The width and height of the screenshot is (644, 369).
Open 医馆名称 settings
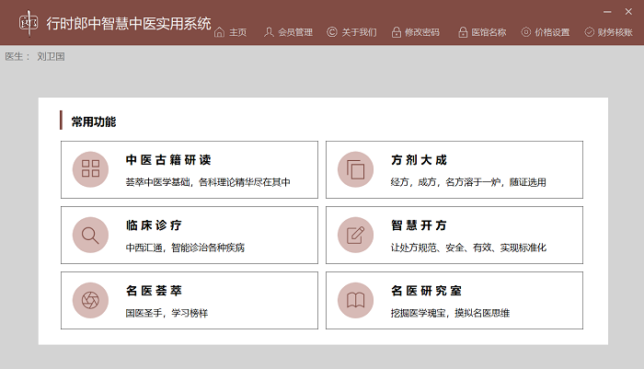coord(481,32)
